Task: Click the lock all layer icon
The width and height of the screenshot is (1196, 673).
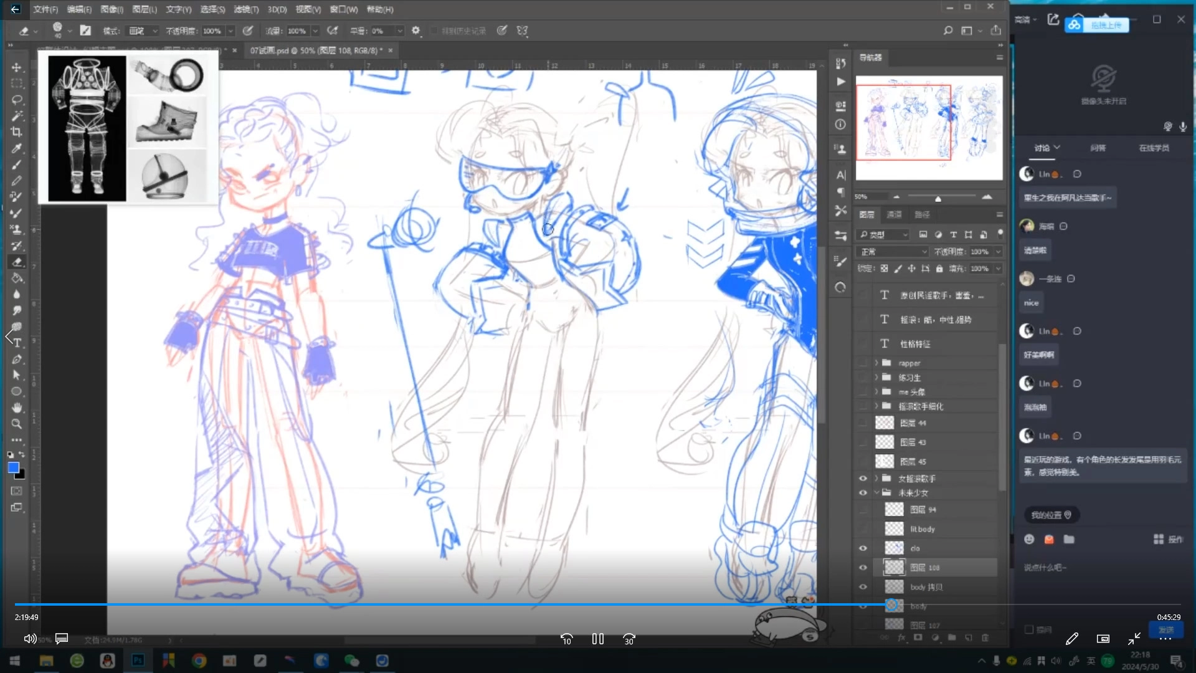Action: pos(939,269)
